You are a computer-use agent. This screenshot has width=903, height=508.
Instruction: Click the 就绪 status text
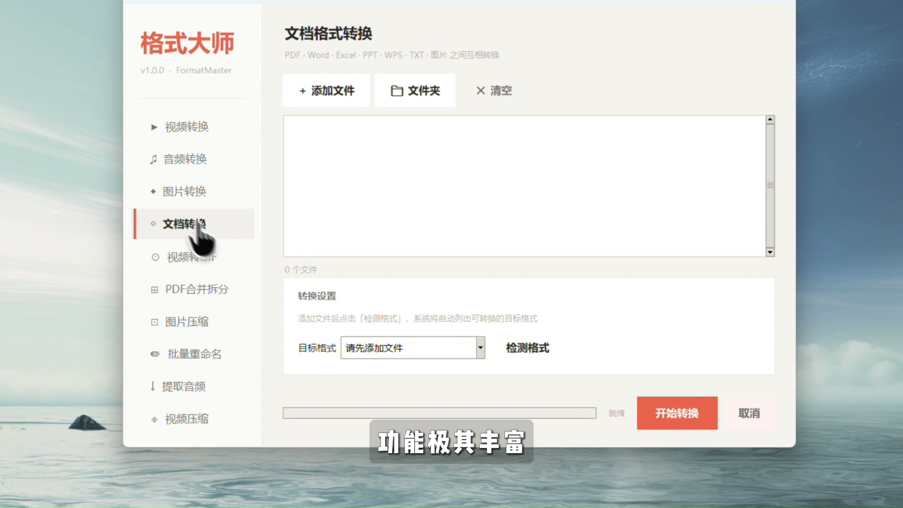617,413
